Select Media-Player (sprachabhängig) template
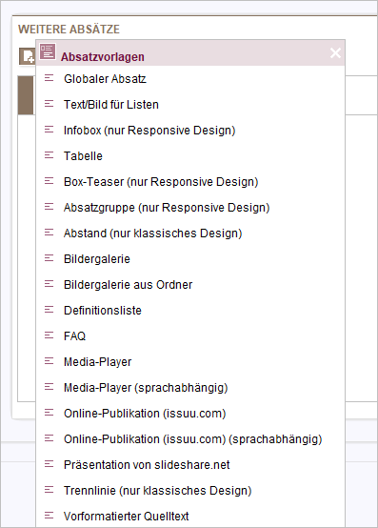This screenshot has height=528, width=378. click(146, 388)
